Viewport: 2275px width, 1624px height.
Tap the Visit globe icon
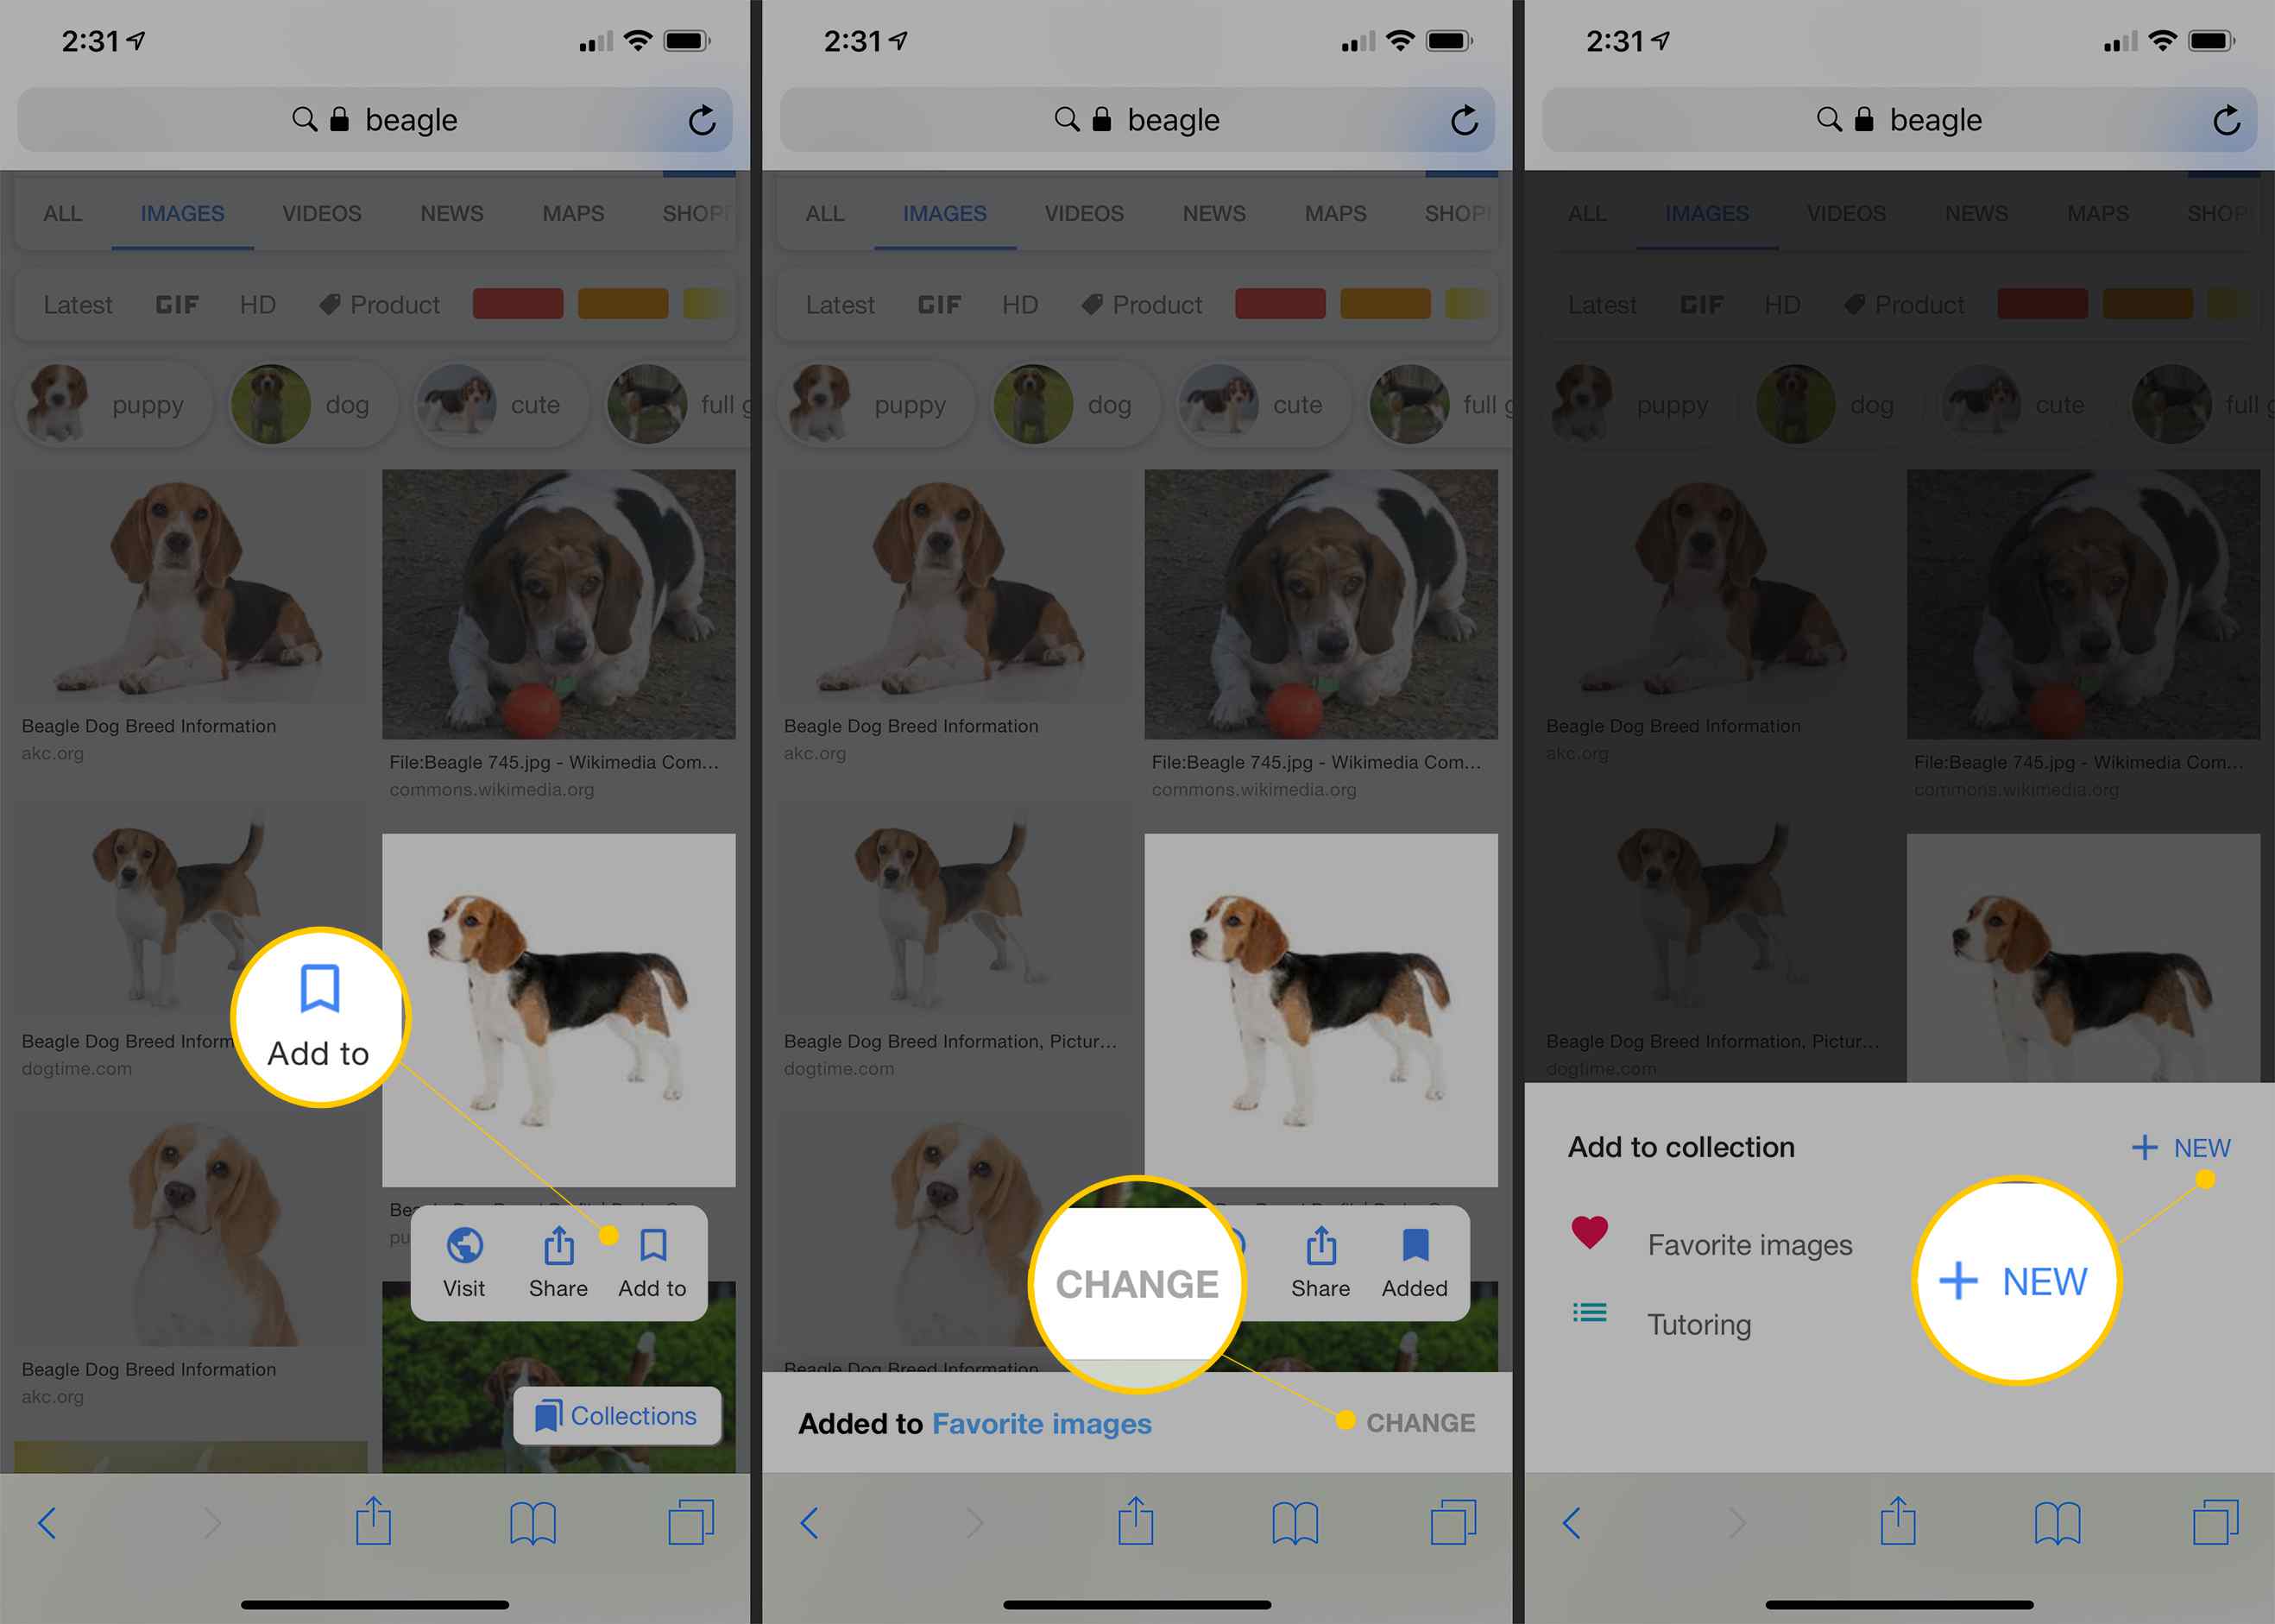466,1248
